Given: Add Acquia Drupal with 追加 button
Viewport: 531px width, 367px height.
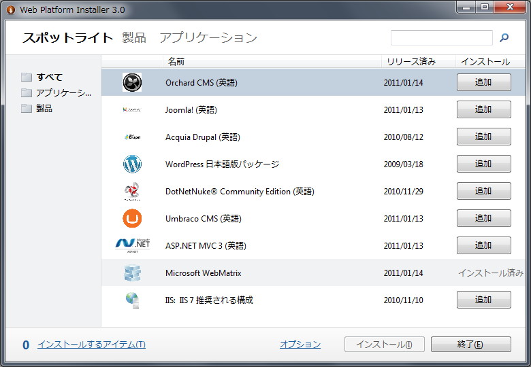Looking at the screenshot, I should [x=483, y=137].
